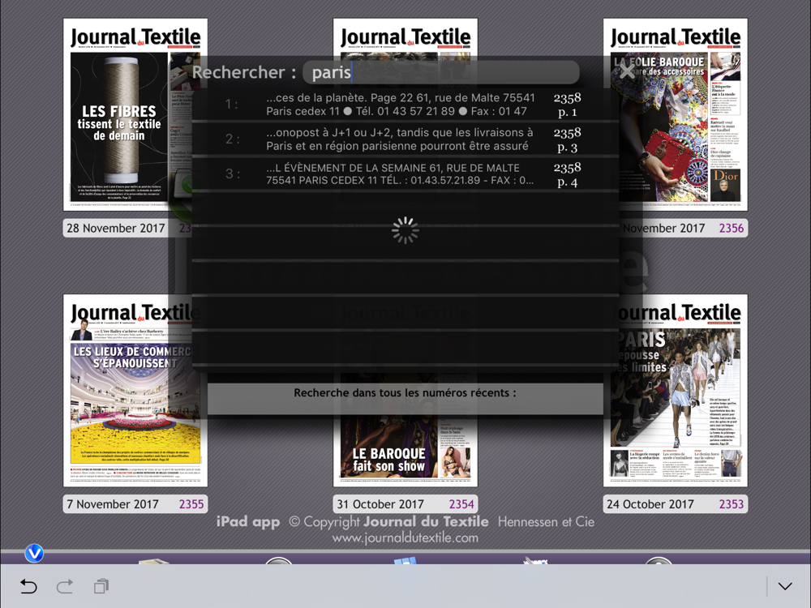Tap issue number 2356
The height and width of the screenshot is (608, 811).
coord(732,228)
